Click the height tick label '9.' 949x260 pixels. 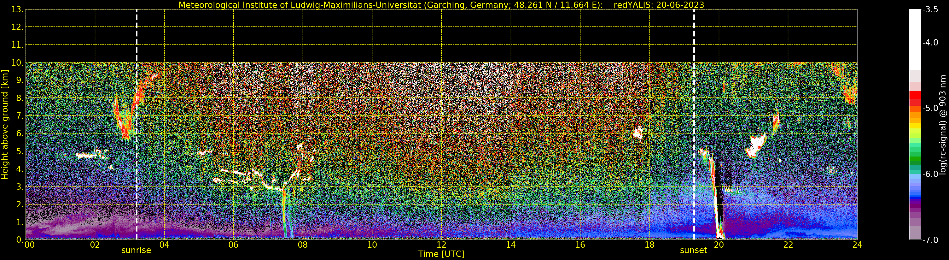coord(20,80)
